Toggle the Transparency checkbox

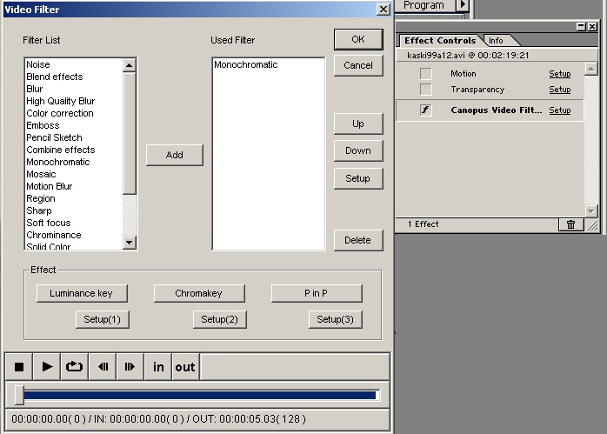tap(426, 90)
